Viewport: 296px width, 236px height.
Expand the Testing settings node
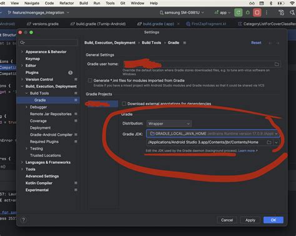coord(26,148)
